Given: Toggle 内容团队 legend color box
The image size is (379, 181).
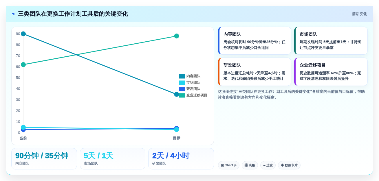Looking at the screenshot, I should [182, 76].
